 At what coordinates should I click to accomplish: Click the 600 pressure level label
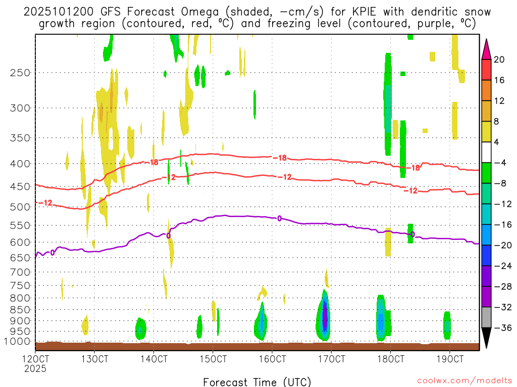pos(20,242)
